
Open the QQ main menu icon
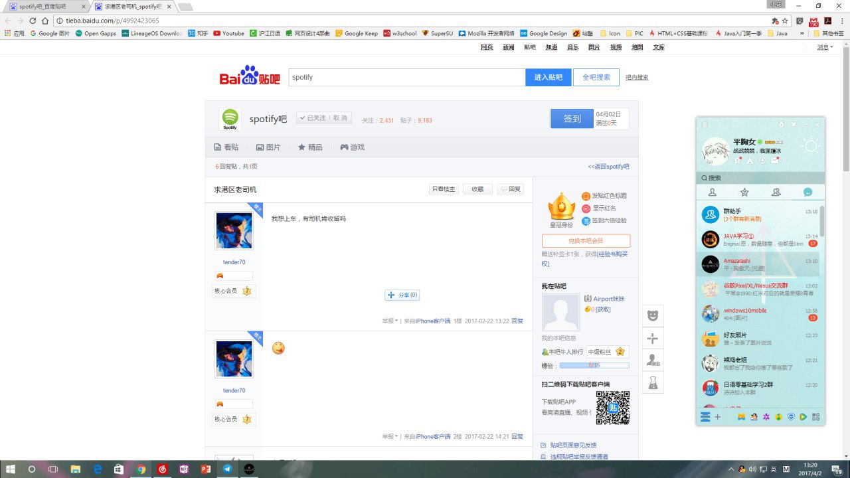pyautogui.click(x=705, y=417)
